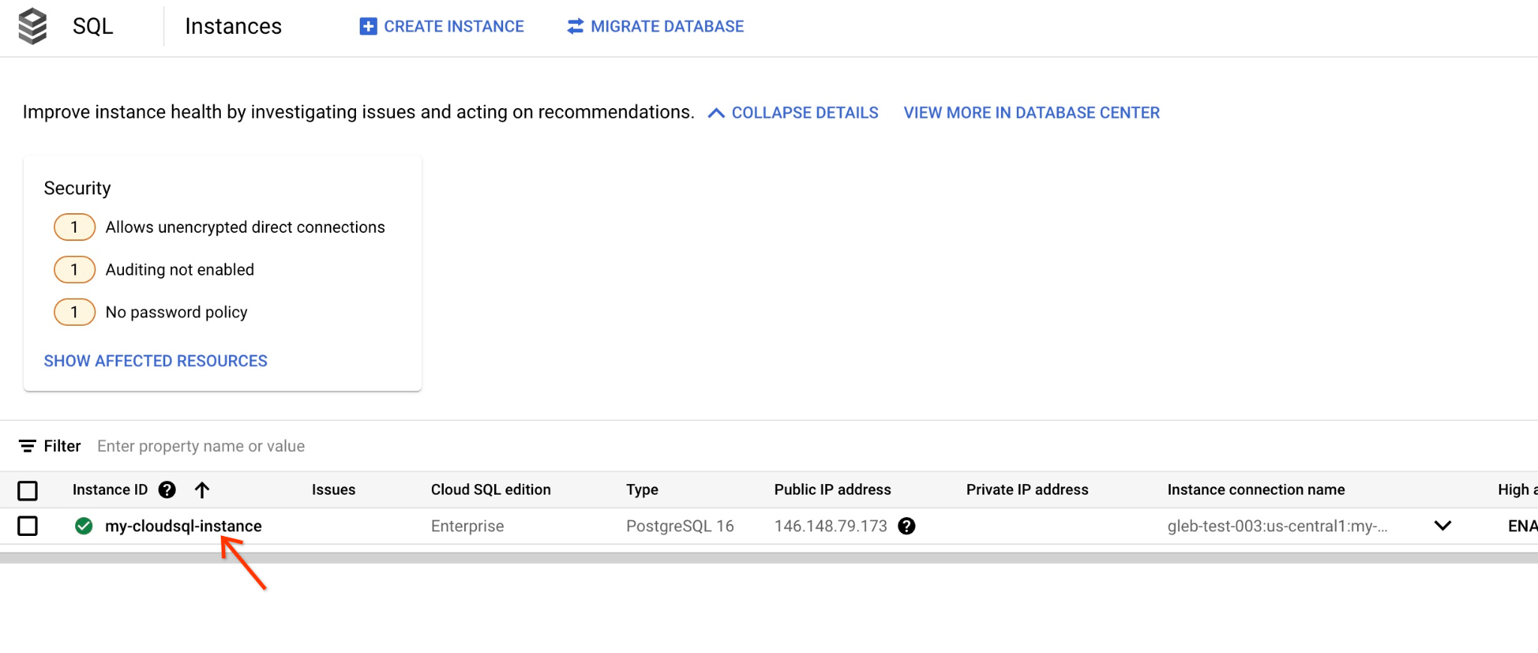Open the my-cloudsql-instance link
The image size is (1538, 653).
(183, 526)
